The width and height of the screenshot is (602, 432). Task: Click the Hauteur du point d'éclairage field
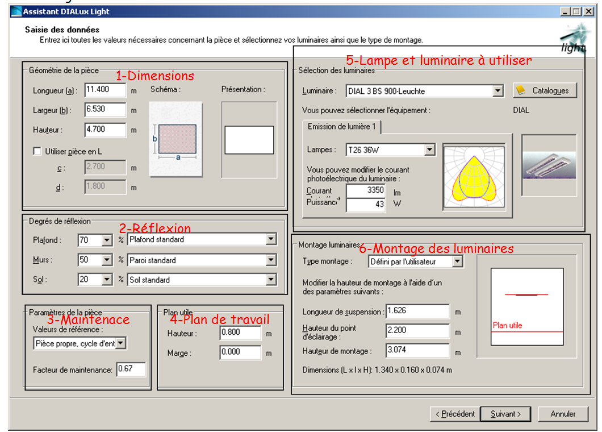click(x=417, y=330)
